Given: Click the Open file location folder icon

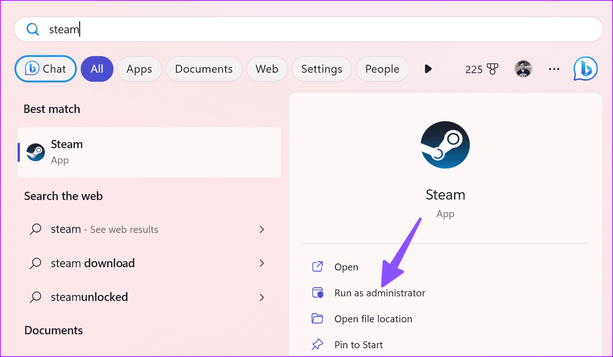Looking at the screenshot, I should [317, 319].
